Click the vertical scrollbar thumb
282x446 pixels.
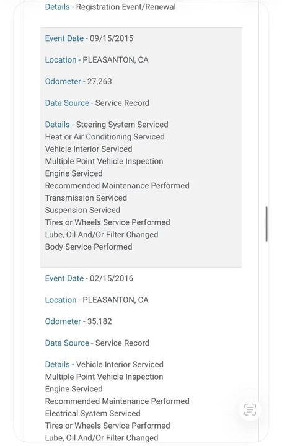(267, 224)
